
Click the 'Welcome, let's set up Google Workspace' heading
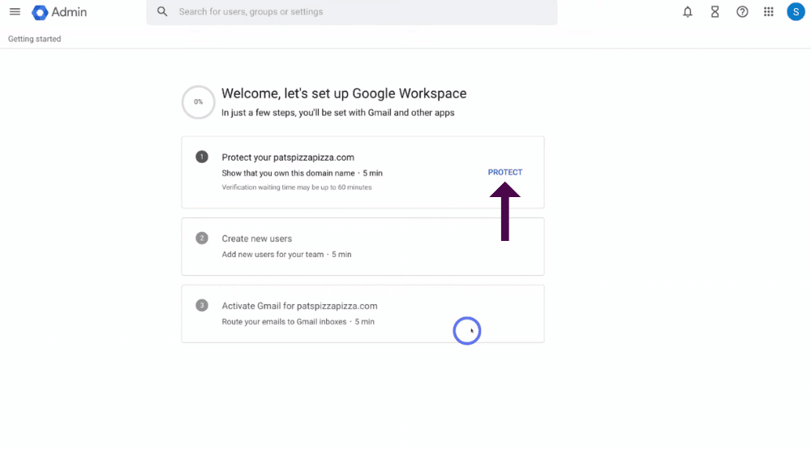tap(344, 93)
